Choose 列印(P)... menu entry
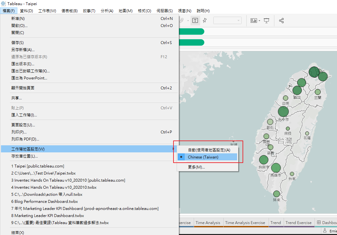The image size is (337, 235). 89,132
